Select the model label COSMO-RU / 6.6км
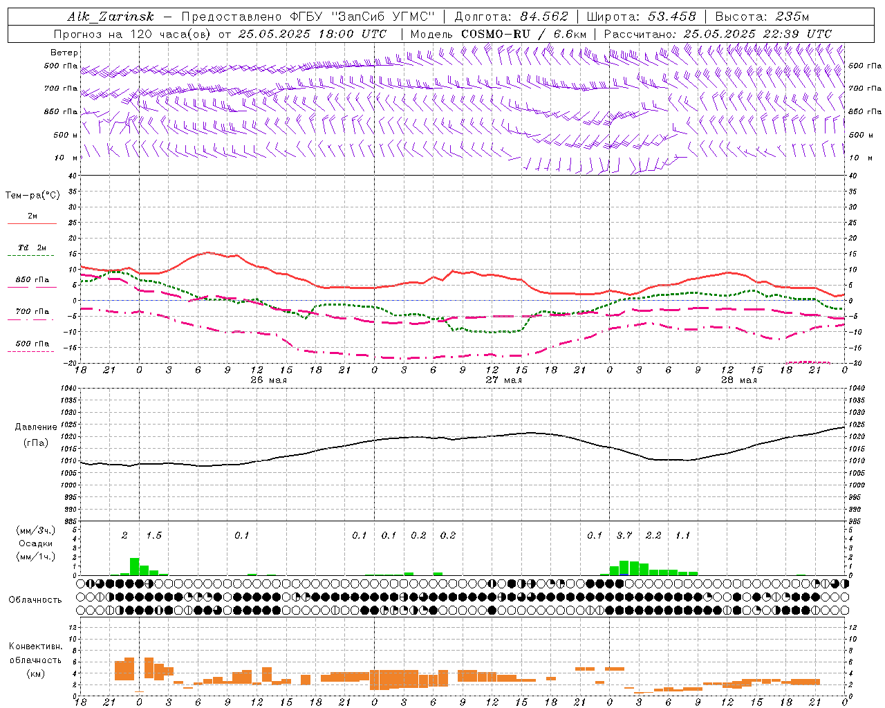This screenshot has height=708, width=885. point(524,34)
